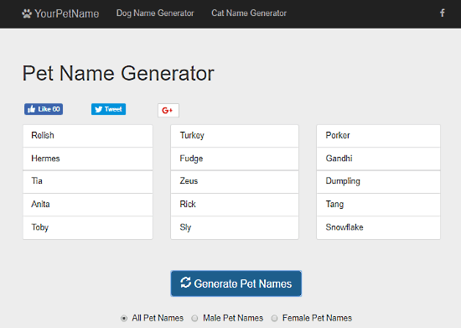Select the Male Pet Names radio button
The height and width of the screenshot is (328, 461).
coord(194,318)
